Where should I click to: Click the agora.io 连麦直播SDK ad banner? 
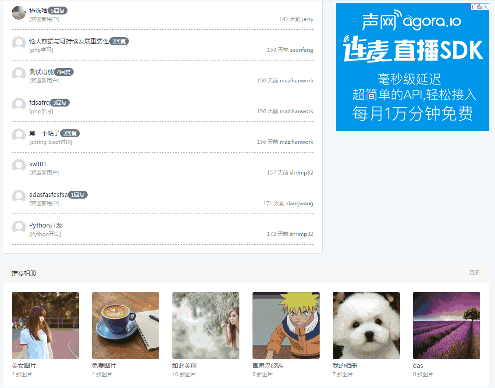[x=412, y=70]
